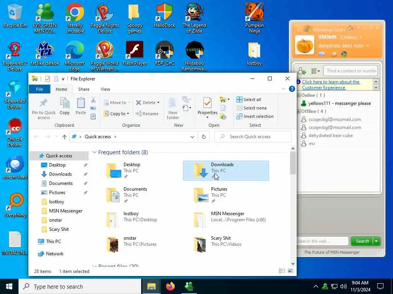Open the RDP_CnC desktop shortcut
Screen dimensions: 393x294
164,54
